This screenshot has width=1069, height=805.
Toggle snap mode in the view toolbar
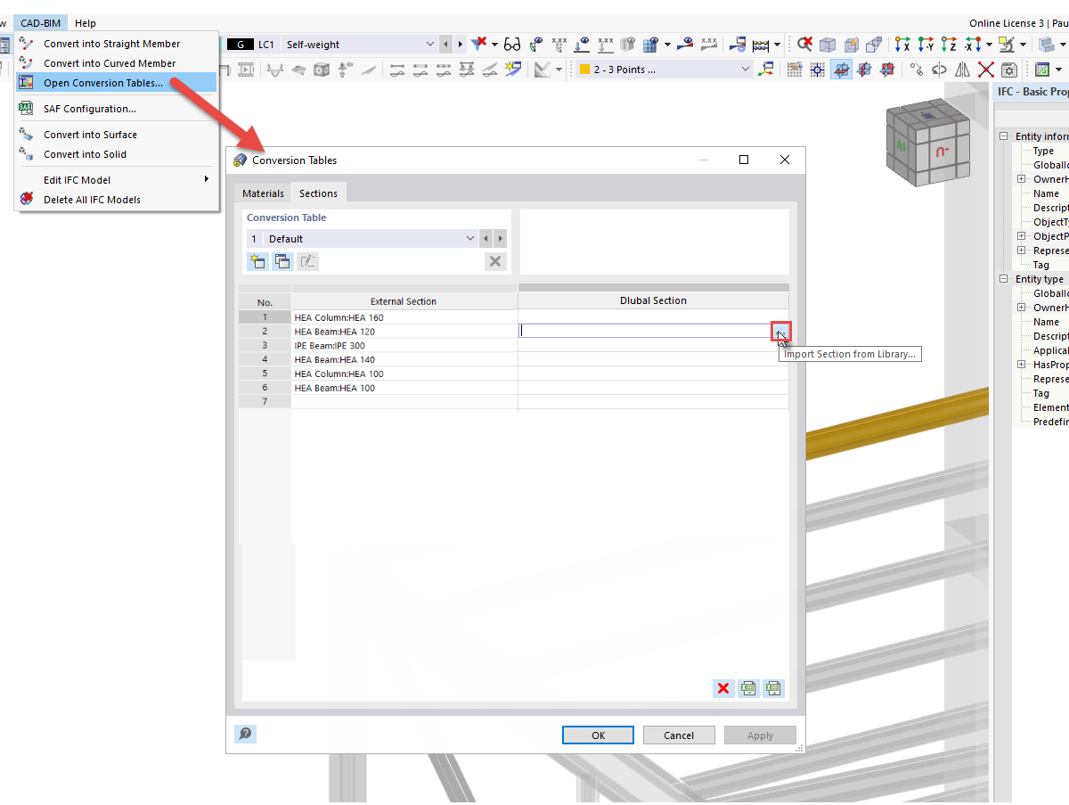[817, 69]
